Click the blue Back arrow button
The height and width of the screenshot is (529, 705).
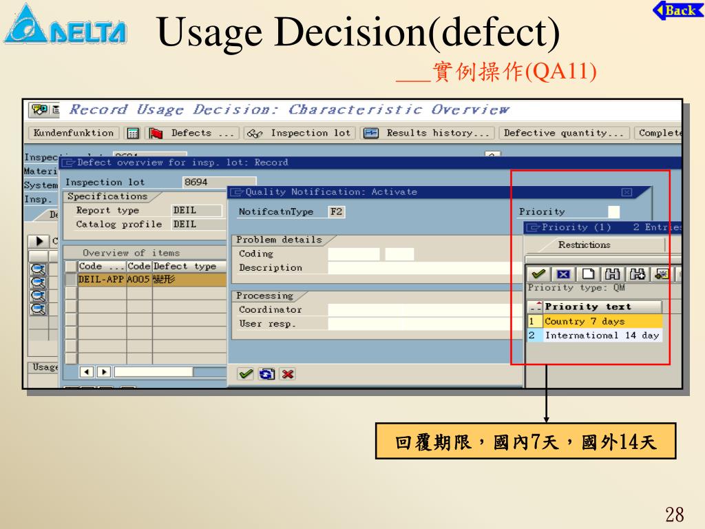[x=678, y=10]
